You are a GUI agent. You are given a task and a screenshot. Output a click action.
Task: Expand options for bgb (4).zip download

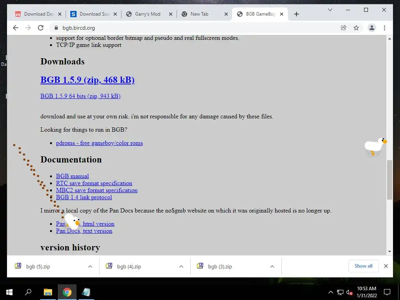click(181, 266)
